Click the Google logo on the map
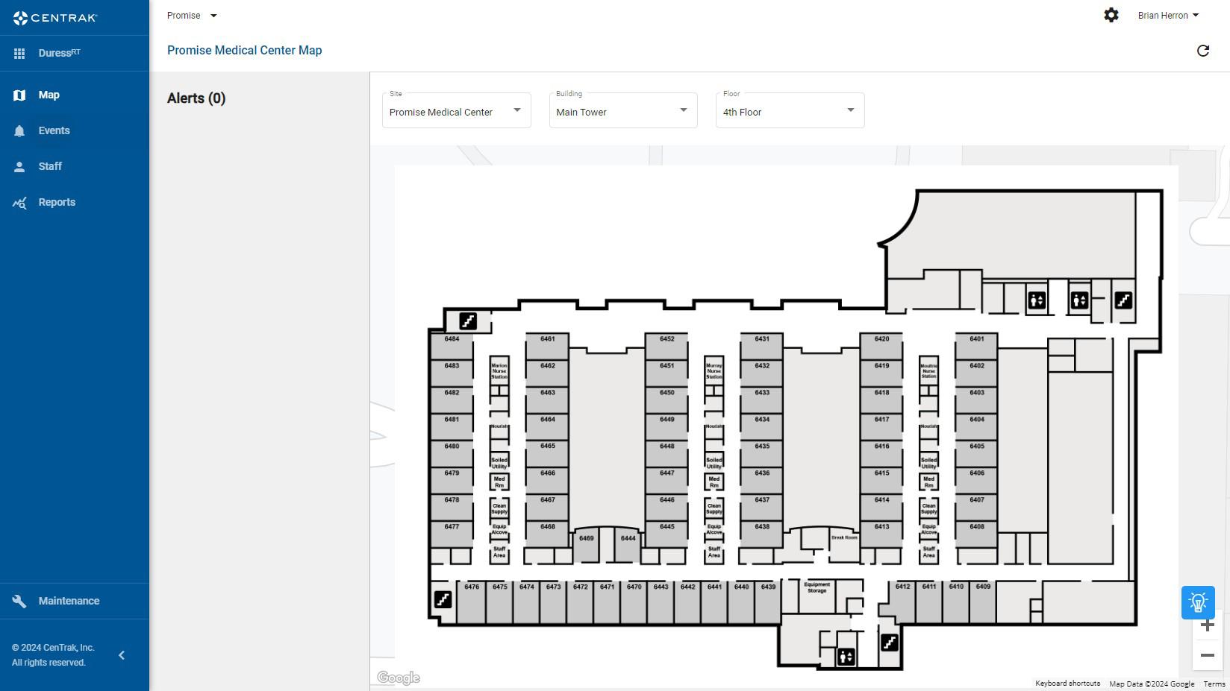Screen dimensions: 1230x691 (399, 678)
